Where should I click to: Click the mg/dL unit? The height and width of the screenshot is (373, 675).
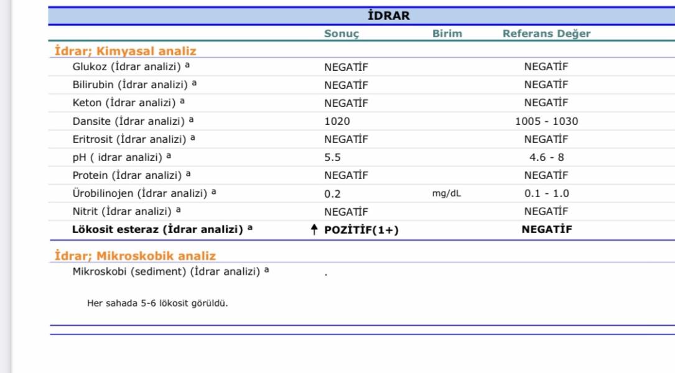tap(447, 193)
